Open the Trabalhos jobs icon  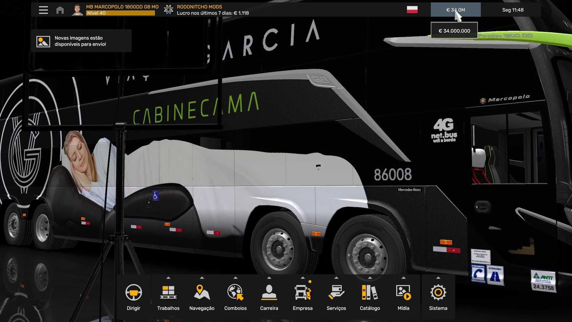pyautogui.click(x=168, y=292)
